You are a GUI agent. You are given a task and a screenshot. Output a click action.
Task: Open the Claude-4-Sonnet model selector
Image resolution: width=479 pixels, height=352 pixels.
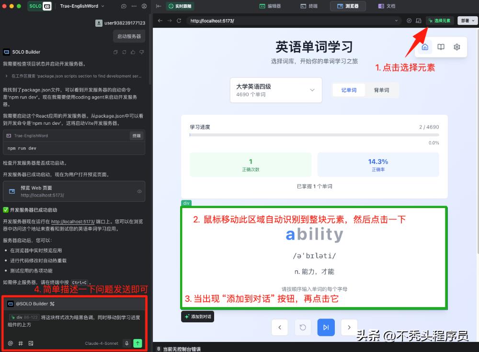102,343
